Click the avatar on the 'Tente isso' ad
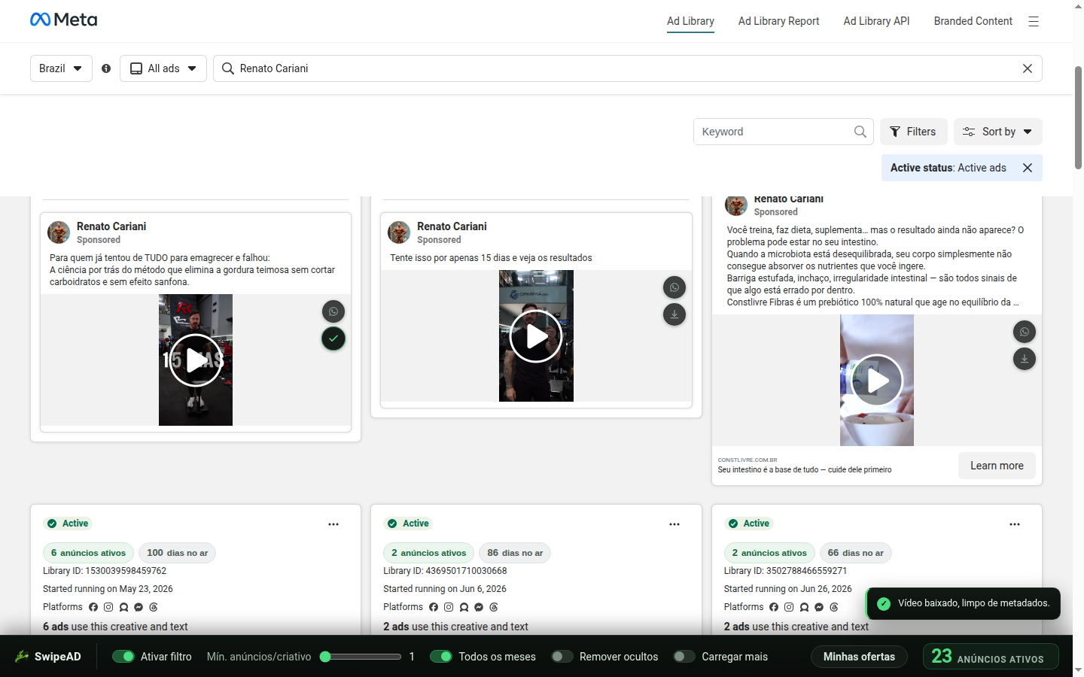1084x677 pixels. (399, 232)
